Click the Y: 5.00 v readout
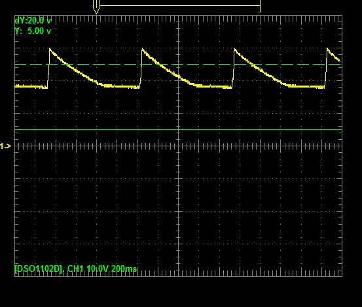 click(33, 31)
